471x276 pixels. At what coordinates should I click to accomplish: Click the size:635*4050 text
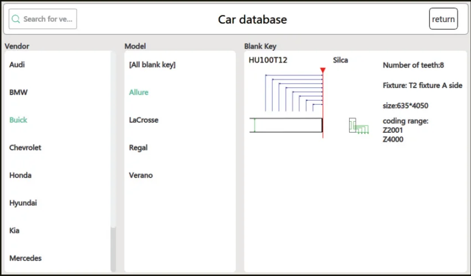[x=406, y=106]
